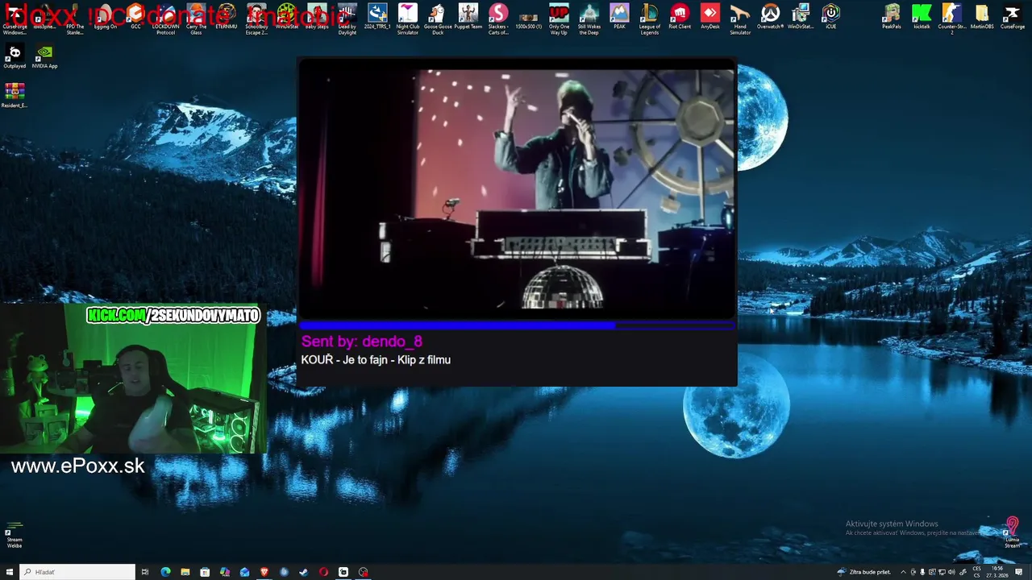Open the Brave browser on the taskbar
1032x580 pixels.
click(x=264, y=572)
